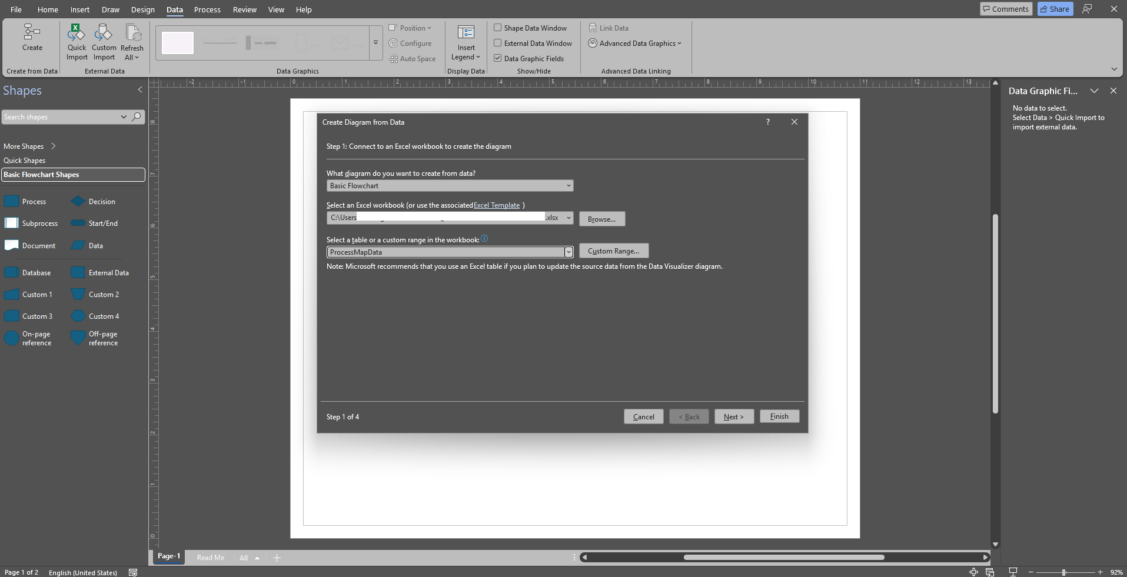Switch to the Read Me page tab

[x=210, y=558]
